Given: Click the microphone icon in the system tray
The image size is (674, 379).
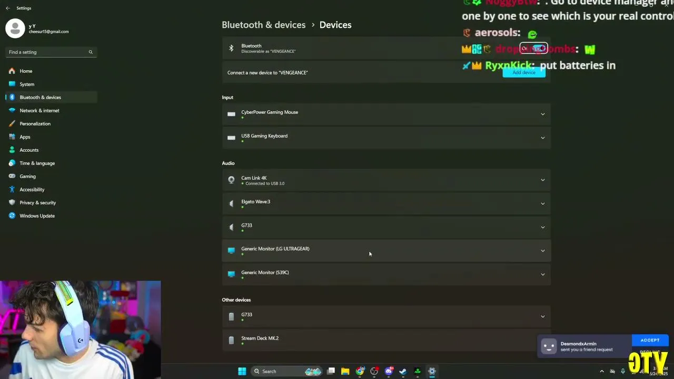Looking at the screenshot, I should (x=623, y=371).
